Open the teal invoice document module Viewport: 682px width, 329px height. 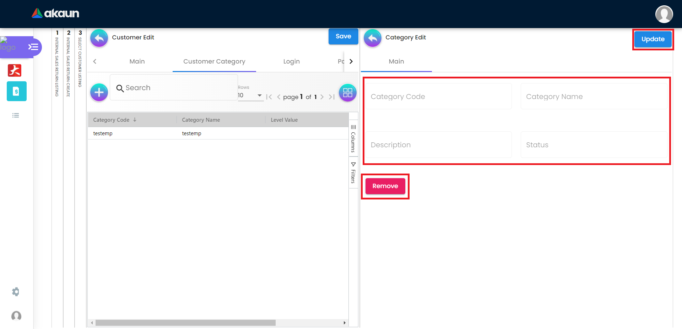click(16, 91)
